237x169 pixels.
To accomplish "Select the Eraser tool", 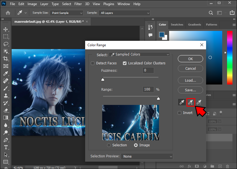I will (5, 110).
